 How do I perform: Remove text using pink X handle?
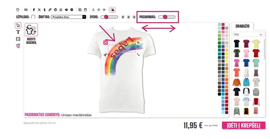point(106,42)
